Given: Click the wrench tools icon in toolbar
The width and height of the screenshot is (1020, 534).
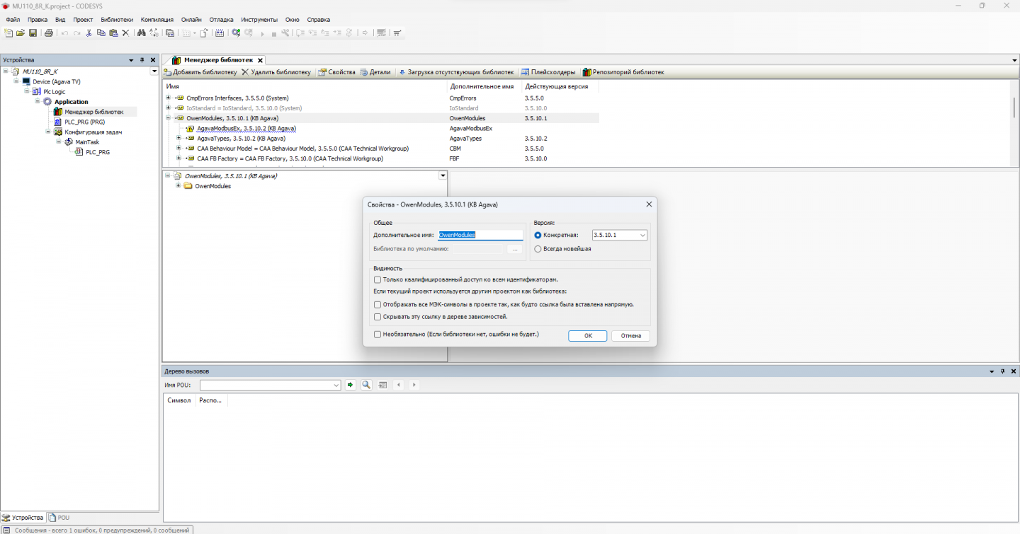Looking at the screenshot, I should [x=285, y=33].
